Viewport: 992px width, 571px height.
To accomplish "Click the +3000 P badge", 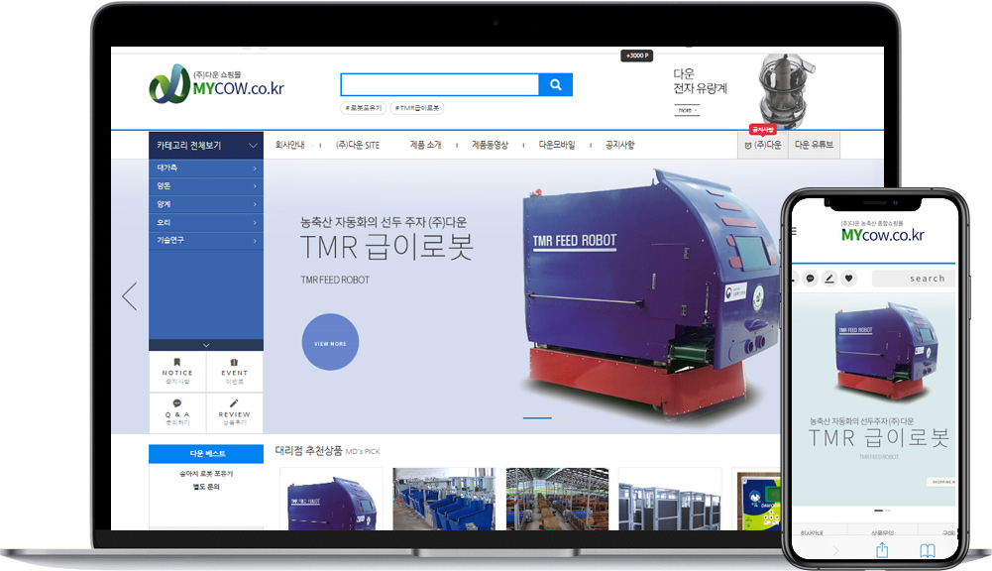I will (637, 56).
